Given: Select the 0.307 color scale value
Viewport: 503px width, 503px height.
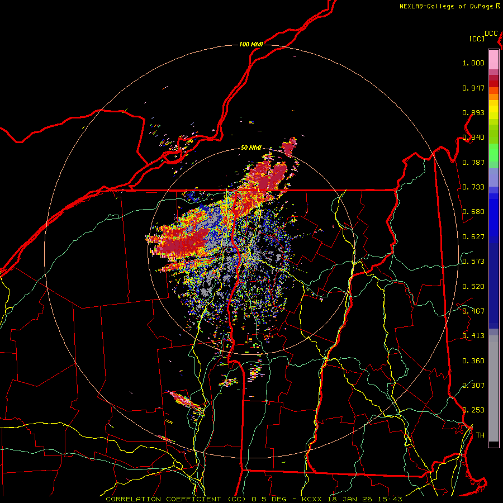Looking at the screenshot, I should [x=473, y=385].
